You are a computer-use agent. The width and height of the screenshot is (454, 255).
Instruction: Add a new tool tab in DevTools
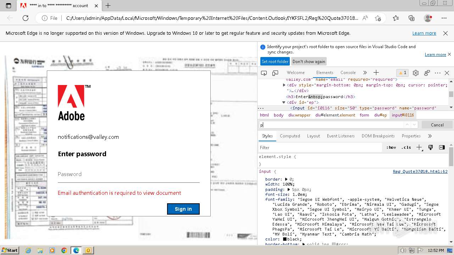pos(376,73)
